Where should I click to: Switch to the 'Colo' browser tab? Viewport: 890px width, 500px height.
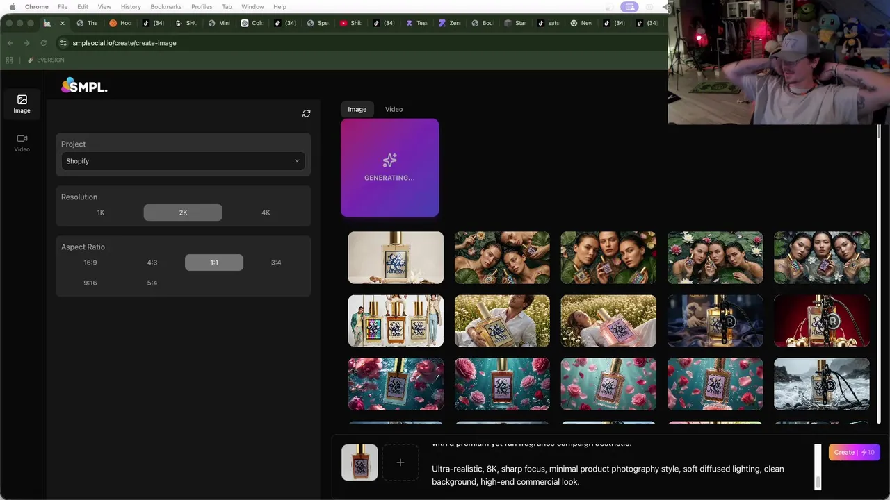coord(252,23)
